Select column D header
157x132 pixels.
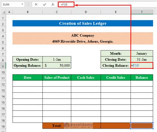click(x=86, y=12)
